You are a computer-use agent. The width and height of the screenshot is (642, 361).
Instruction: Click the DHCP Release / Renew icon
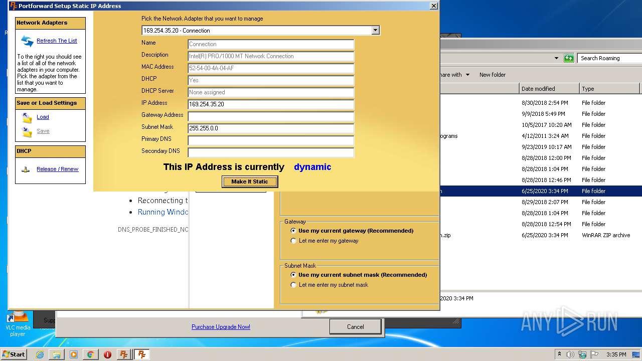(x=26, y=169)
